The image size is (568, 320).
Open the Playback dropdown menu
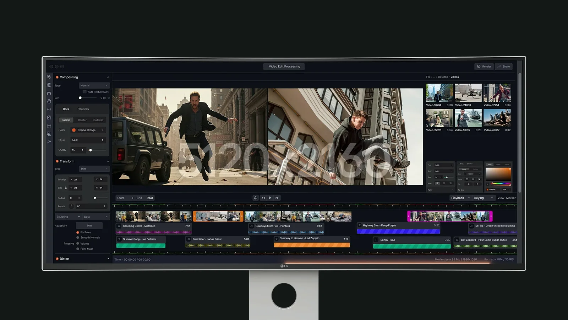click(x=460, y=198)
